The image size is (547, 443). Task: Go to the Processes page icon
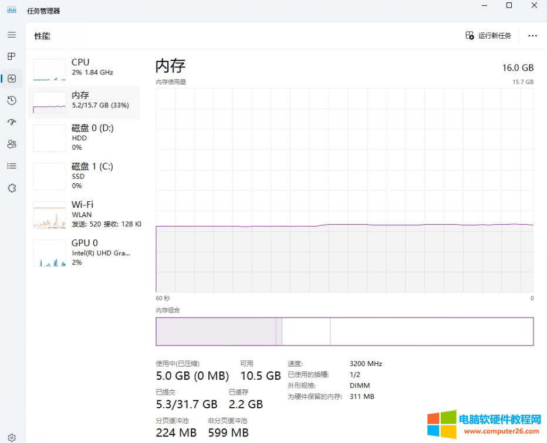coord(12,57)
